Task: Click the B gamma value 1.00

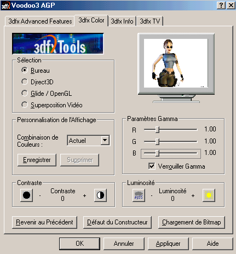Action: (x=210, y=153)
